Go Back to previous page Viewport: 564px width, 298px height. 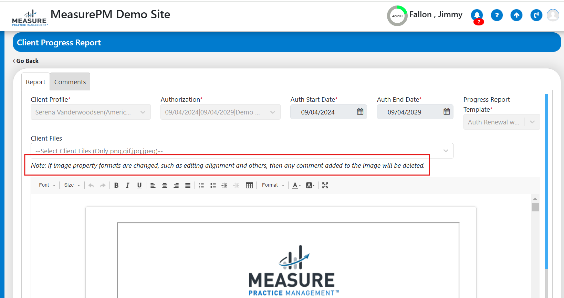point(26,61)
